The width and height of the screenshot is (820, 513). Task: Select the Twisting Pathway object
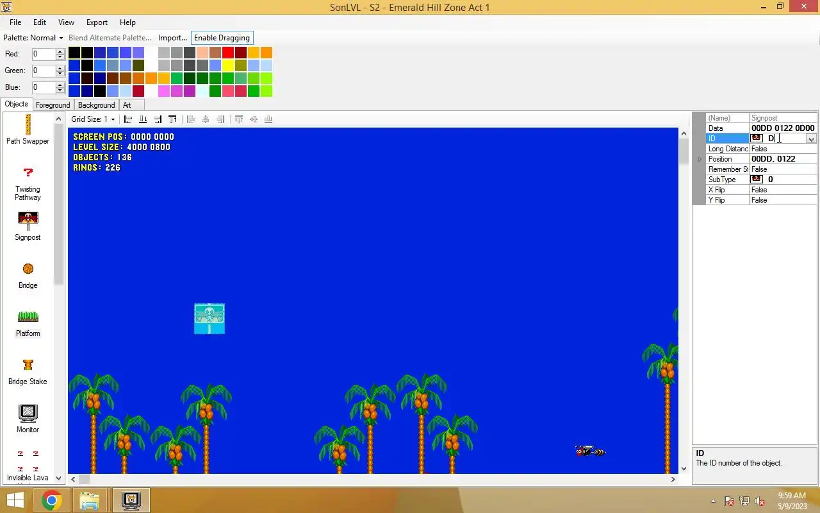click(28, 184)
